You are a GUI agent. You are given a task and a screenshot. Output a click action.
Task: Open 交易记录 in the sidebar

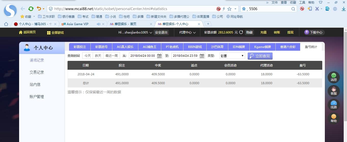(37, 72)
